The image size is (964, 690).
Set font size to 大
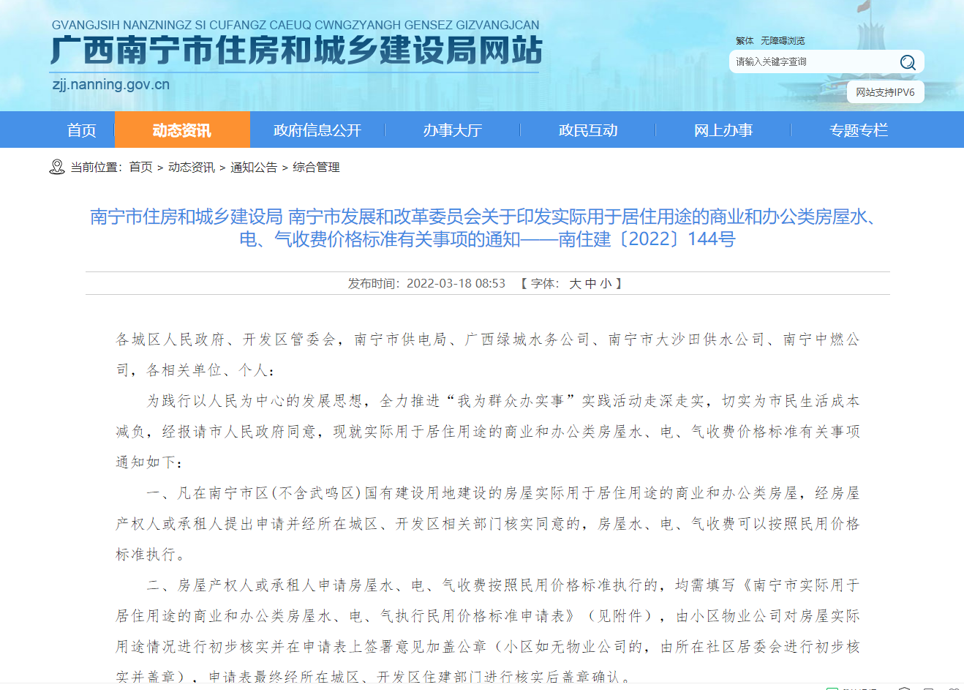tap(575, 284)
